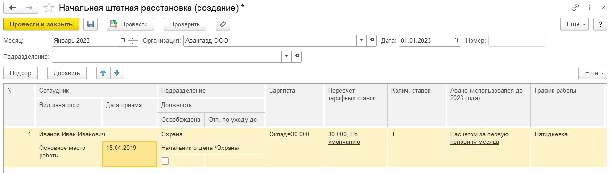Open Организация record with the open-form icon
611x173 pixels.
[x=372, y=40]
